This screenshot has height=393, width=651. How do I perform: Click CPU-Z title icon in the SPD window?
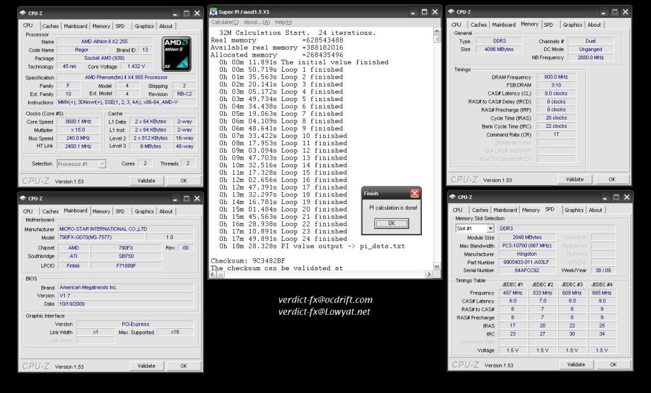coord(453,197)
